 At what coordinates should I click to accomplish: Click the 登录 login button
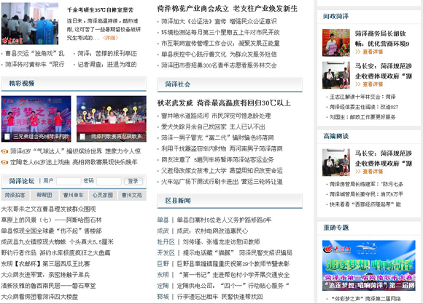[x=133, y=181]
